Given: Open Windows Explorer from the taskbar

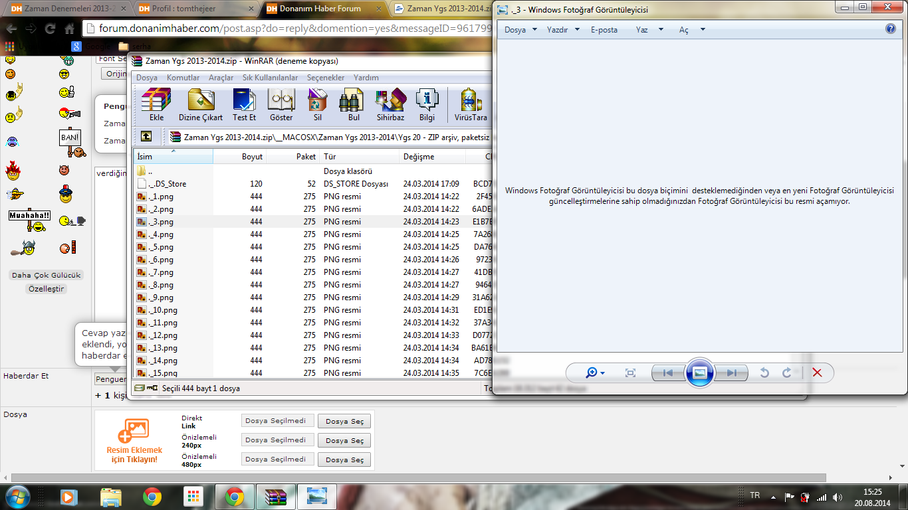Looking at the screenshot, I should pos(111,497).
